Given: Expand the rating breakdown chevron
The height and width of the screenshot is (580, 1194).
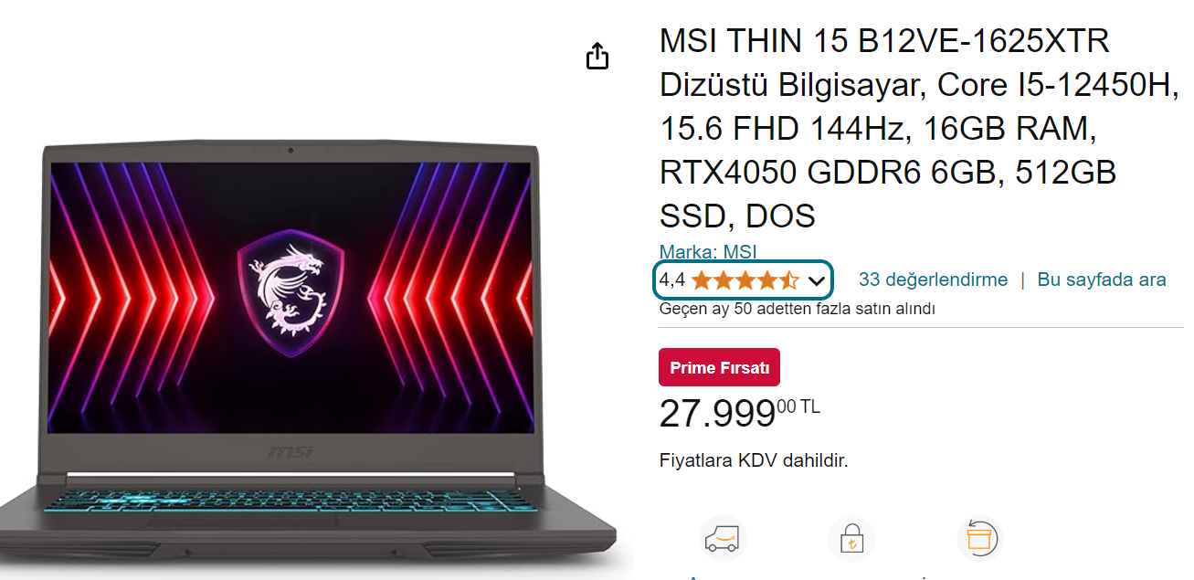Looking at the screenshot, I should (817, 280).
